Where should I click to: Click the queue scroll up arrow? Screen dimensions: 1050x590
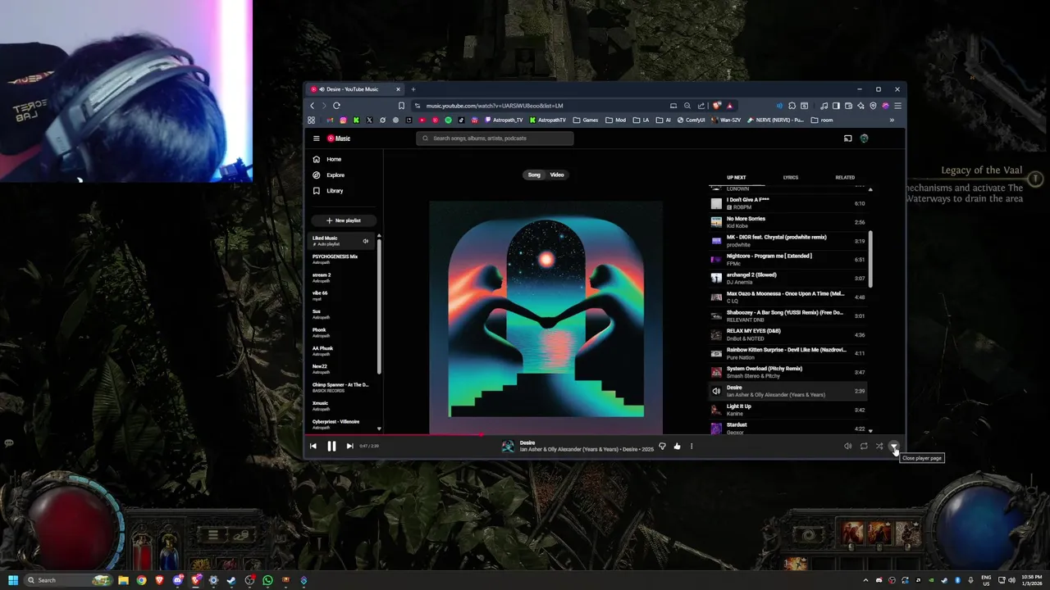point(870,189)
